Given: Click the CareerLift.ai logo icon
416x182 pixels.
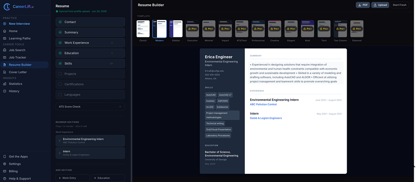Looking at the screenshot, I should (x=7, y=7).
